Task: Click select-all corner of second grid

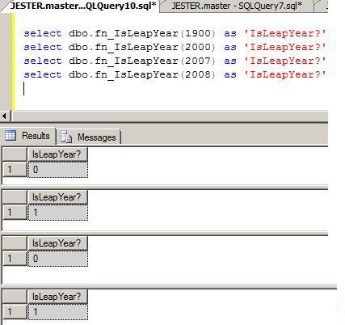Action: pos(15,197)
